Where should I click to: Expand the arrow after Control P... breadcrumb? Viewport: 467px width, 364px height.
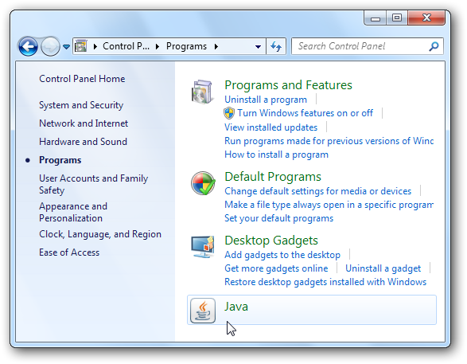158,46
